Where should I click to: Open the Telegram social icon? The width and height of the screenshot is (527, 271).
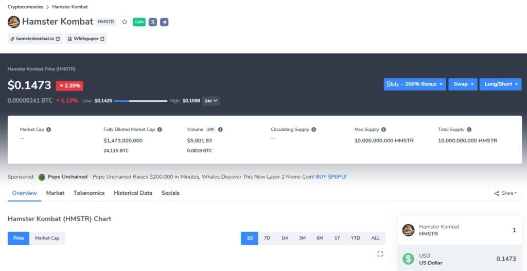164,22
